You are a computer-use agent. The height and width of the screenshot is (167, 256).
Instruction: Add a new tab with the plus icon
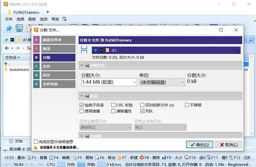click(x=47, y=12)
